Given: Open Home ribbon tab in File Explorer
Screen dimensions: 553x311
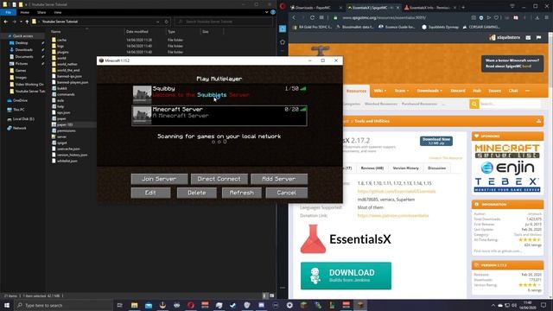Looking at the screenshot, I should (x=25, y=12).
